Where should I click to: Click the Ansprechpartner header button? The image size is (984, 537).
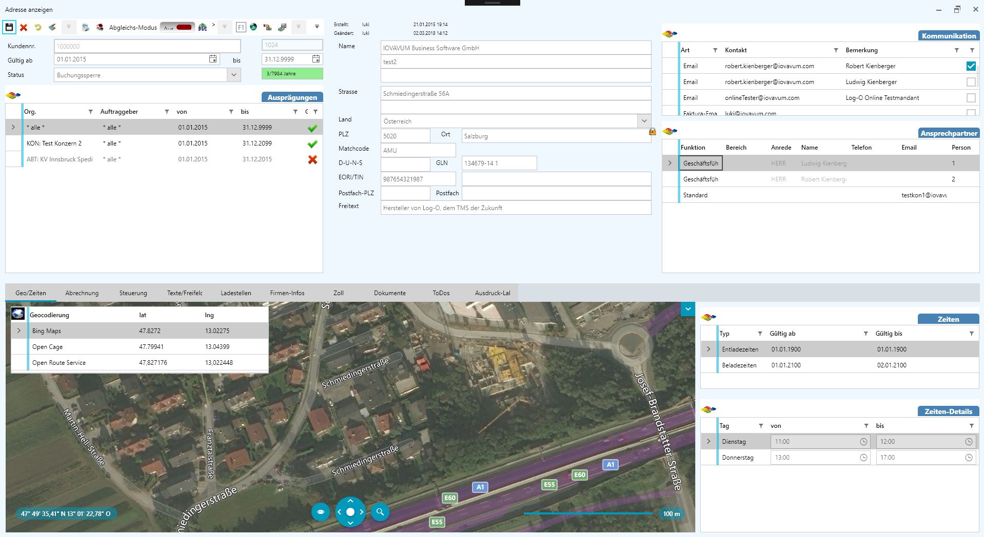click(x=949, y=133)
